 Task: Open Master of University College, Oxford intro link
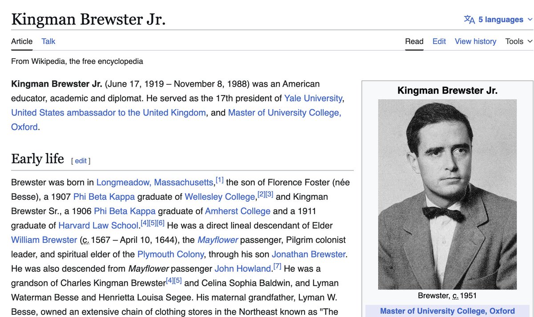click(x=284, y=113)
